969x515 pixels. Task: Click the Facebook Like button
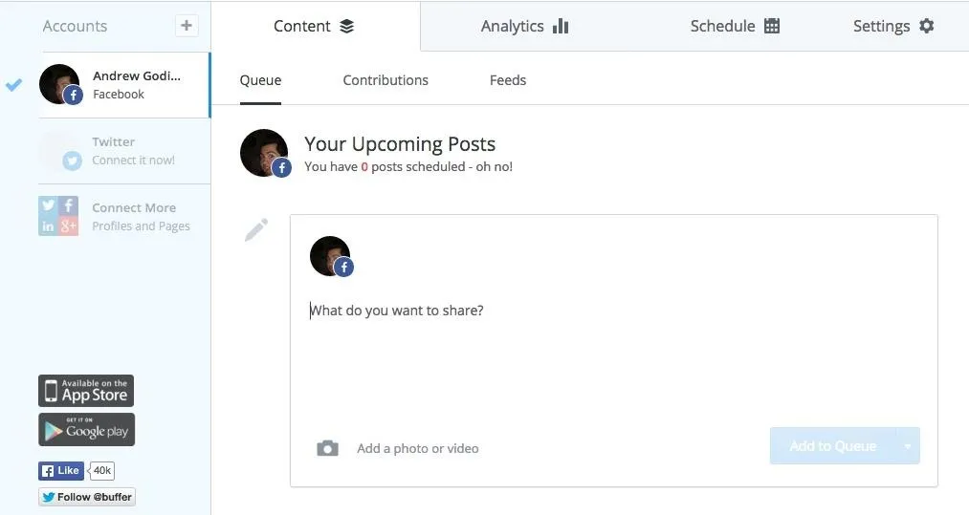(x=60, y=470)
